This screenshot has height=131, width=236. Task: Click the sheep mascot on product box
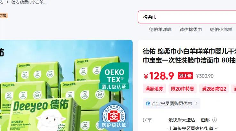tap(49, 120)
